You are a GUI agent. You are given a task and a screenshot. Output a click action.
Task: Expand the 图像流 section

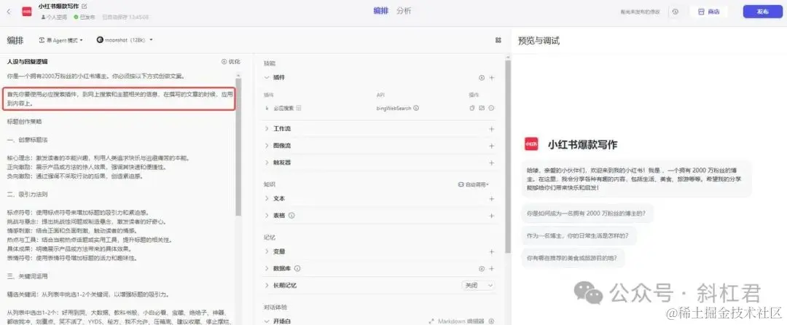pos(267,146)
